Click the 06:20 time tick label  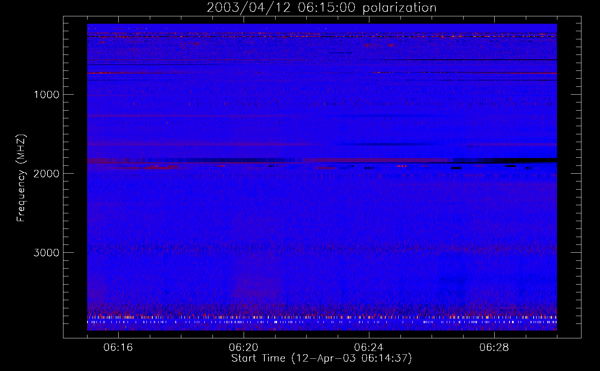click(243, 348)
